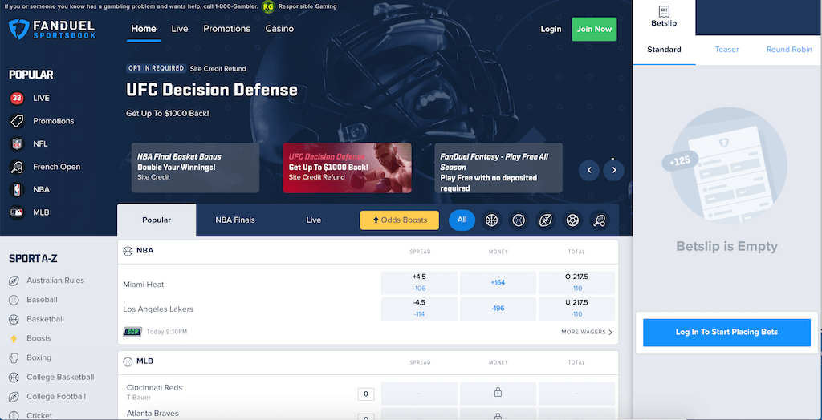The image size is (822, 420).
Task: Click the Los Angeles Lakers team name
Action: click(x=158, y=309)
